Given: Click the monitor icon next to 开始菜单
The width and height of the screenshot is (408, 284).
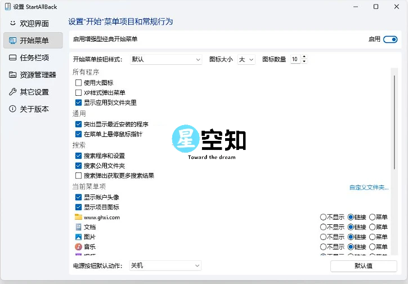Looking at the screenshot, I should pos(13,41).
